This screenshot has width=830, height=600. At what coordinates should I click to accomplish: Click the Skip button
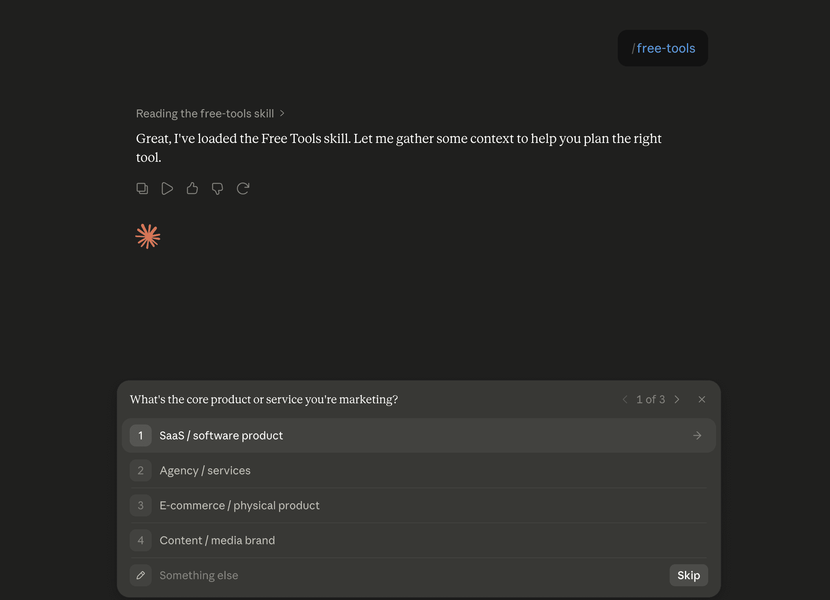(x=689, y=575)
